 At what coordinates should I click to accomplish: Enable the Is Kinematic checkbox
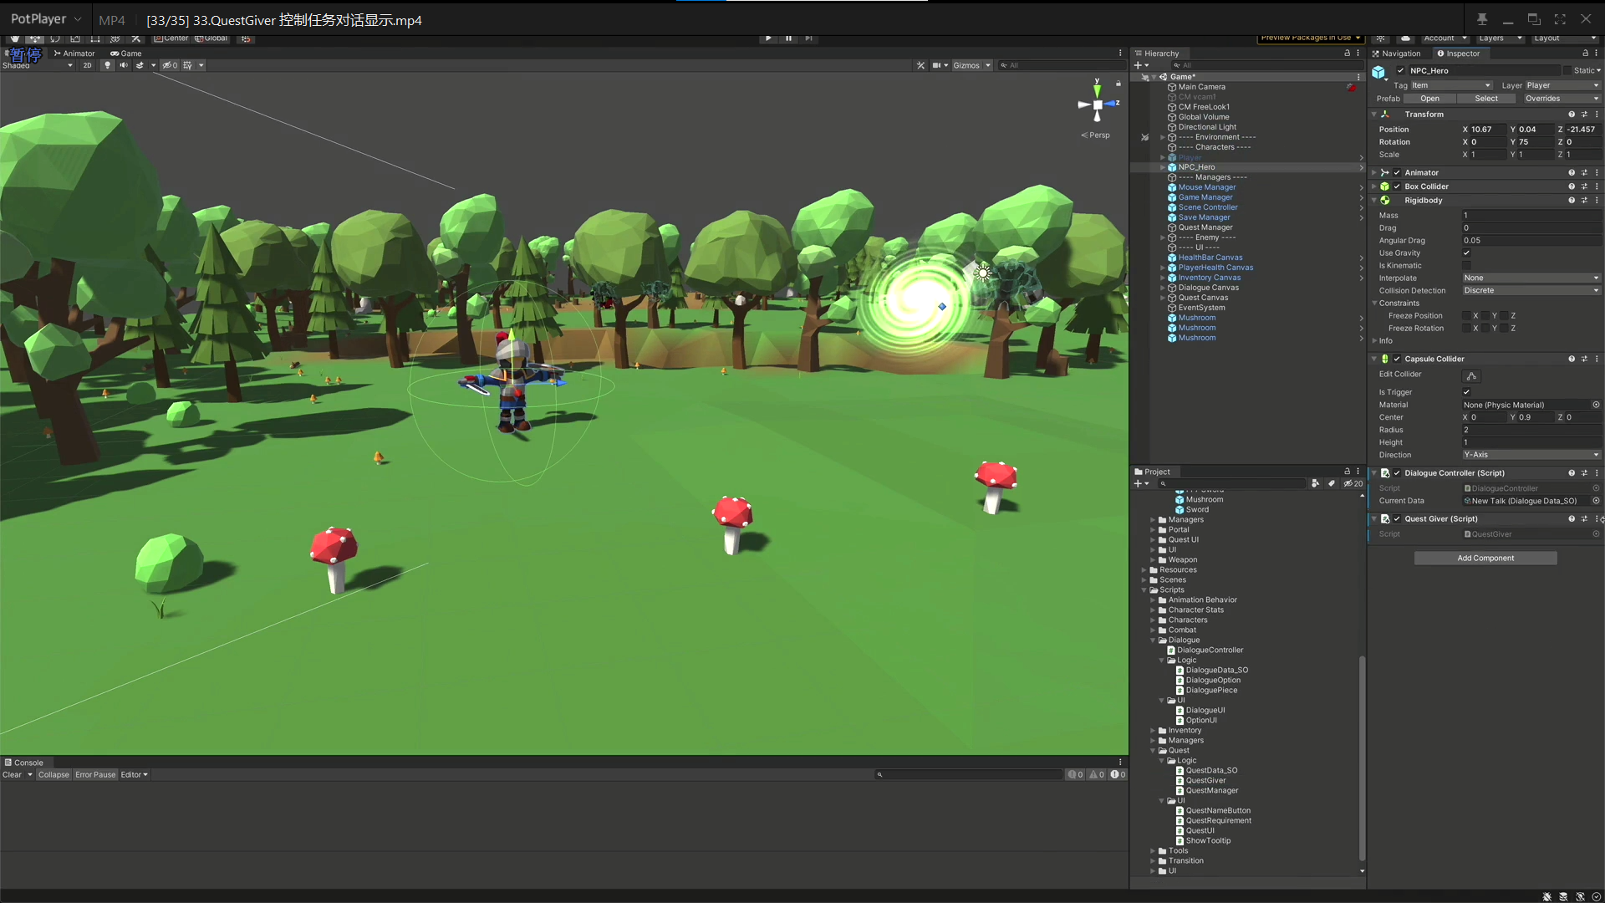coord(1466,266)
